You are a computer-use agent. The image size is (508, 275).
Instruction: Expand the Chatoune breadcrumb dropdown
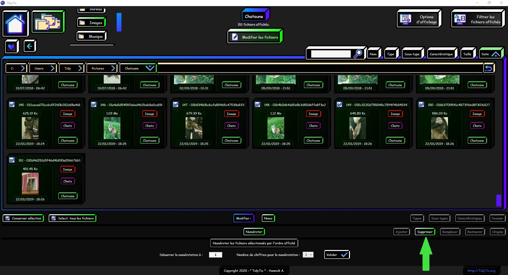click(150, 68)
